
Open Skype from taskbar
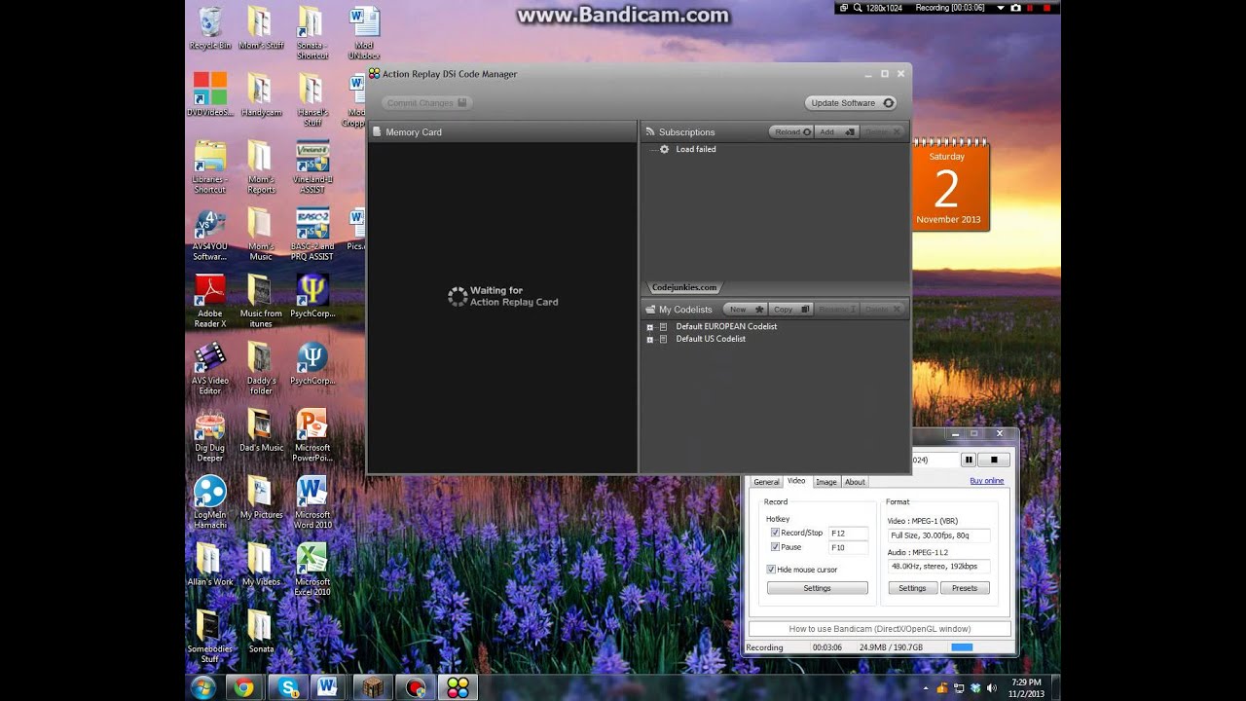pos(288,688)
